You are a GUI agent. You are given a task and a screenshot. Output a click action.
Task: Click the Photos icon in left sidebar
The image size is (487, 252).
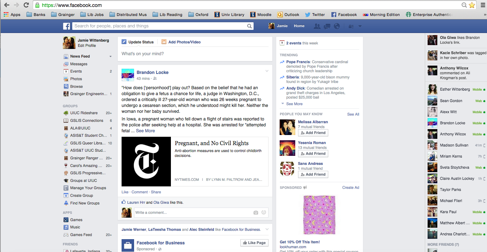[66, 79]
